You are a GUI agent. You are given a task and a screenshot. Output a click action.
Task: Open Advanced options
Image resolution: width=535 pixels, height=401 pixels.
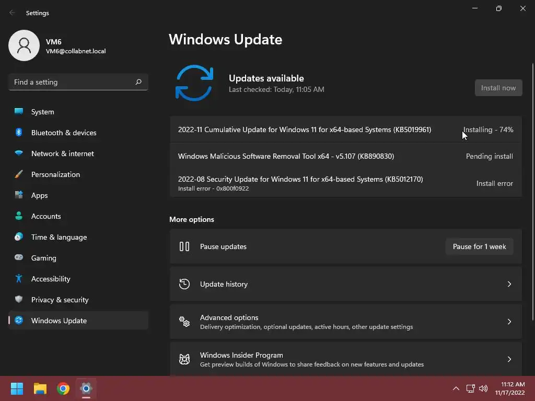point(346,321)
